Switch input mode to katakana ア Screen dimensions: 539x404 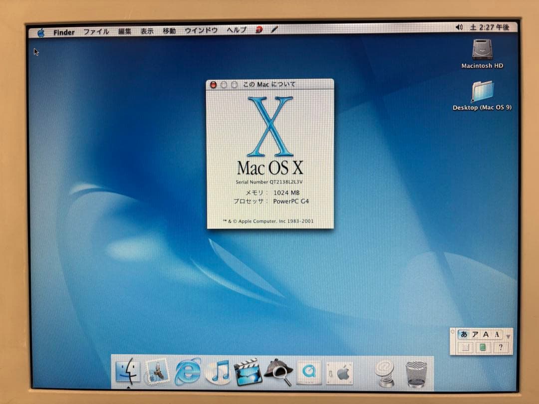click(x=476, y=334)
